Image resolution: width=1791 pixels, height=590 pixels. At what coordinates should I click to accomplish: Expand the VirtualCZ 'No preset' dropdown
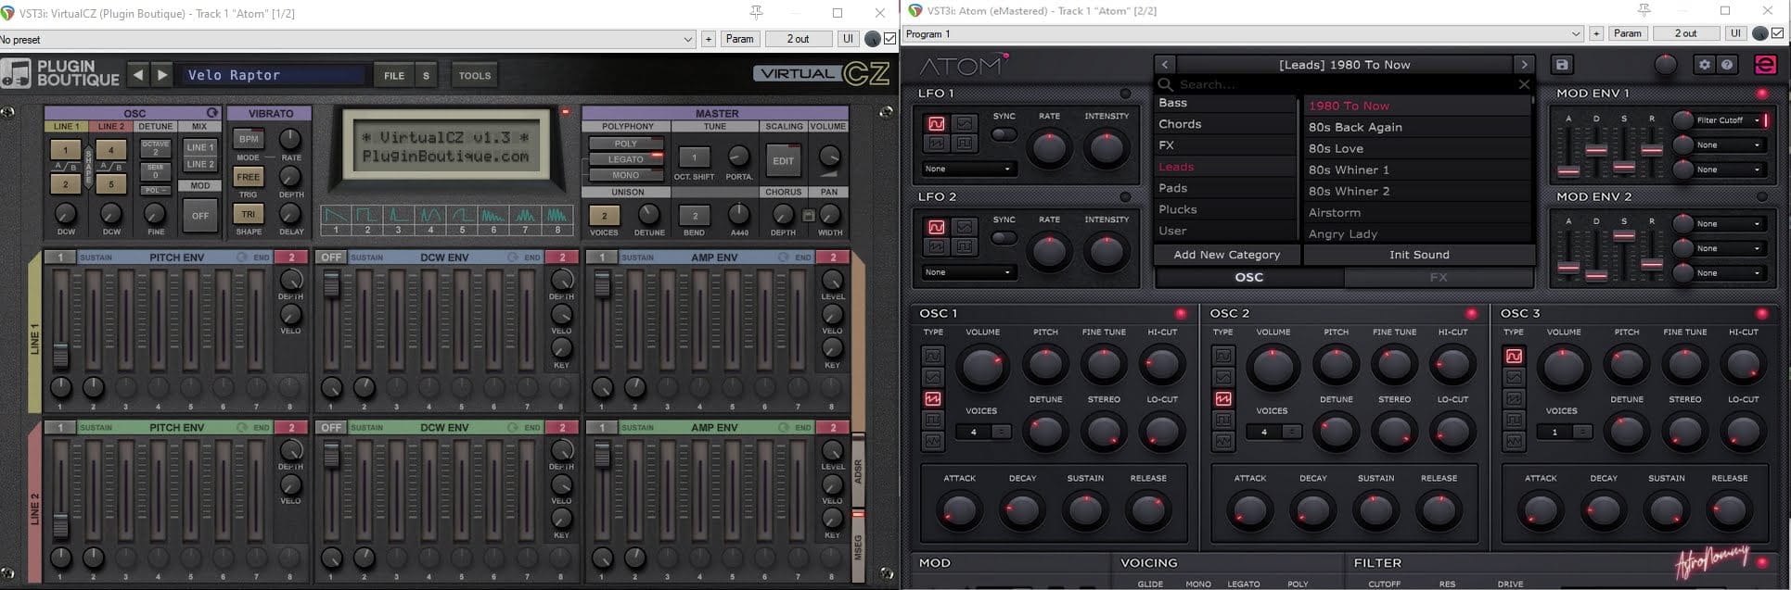coord(688,39)
